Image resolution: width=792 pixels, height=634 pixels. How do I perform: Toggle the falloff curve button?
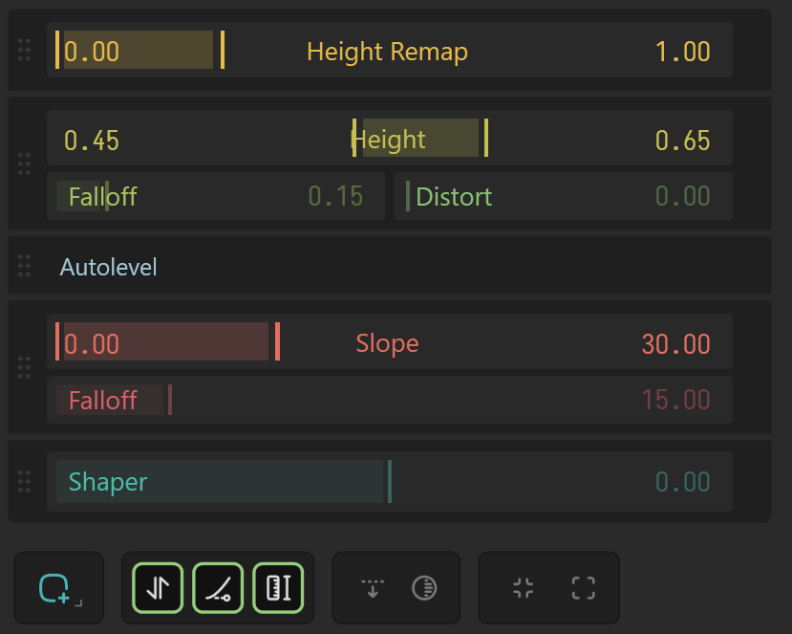217,587
